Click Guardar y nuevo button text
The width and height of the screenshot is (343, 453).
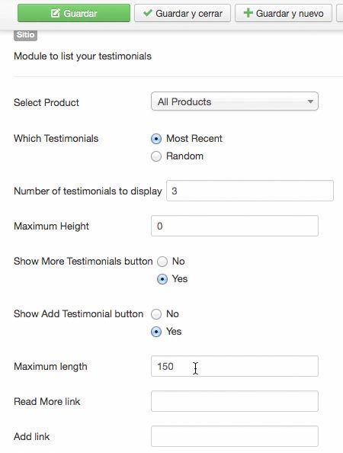pos(290,13)
